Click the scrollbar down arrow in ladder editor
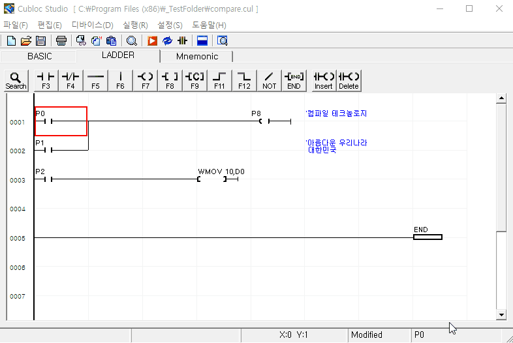This screenshot has width=513, height=343. (x=501, y=315)
